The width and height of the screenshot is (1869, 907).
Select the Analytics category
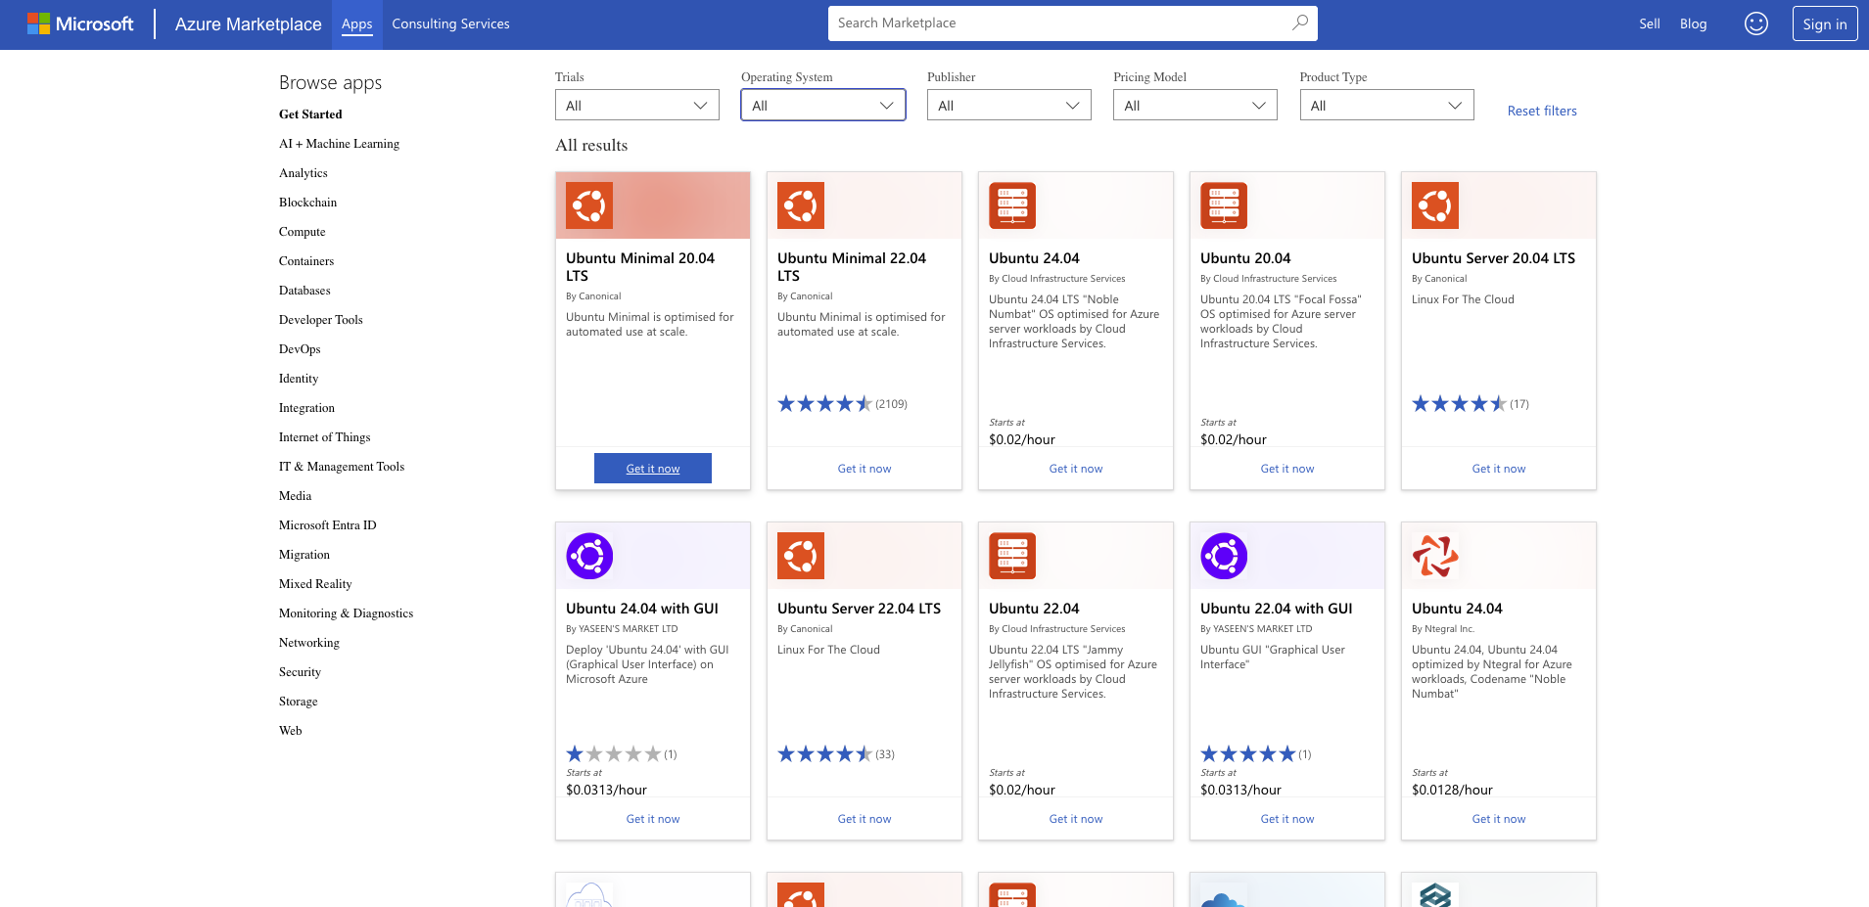304,173
